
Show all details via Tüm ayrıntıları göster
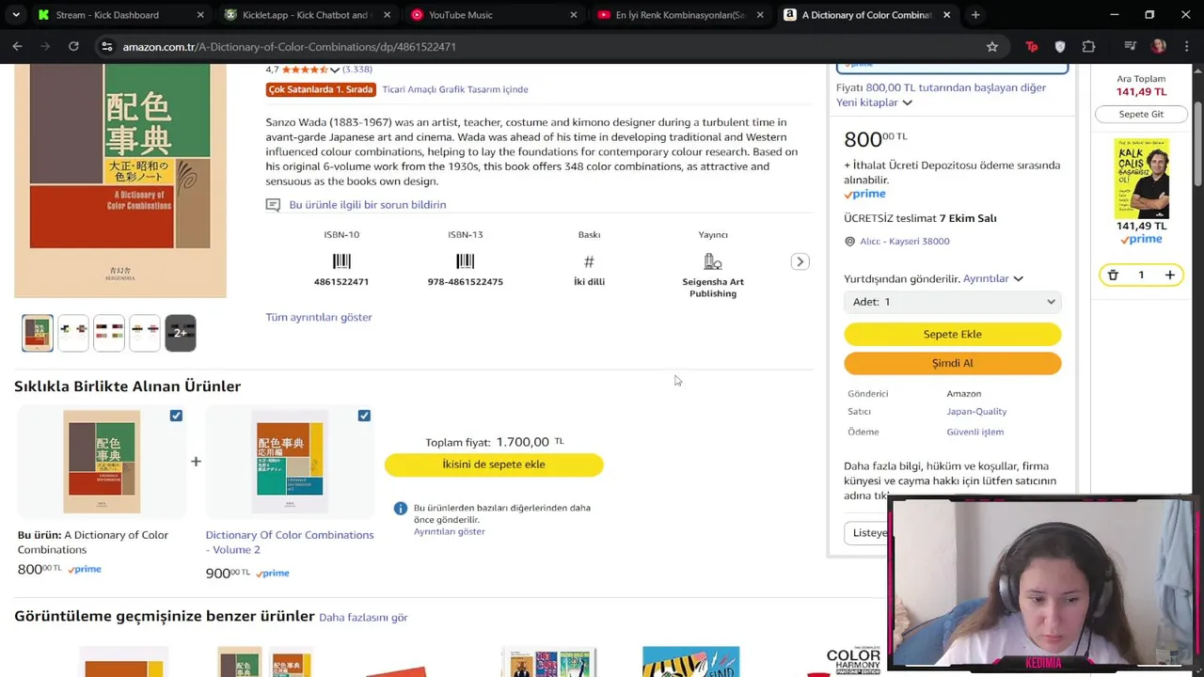pos(319,317)
